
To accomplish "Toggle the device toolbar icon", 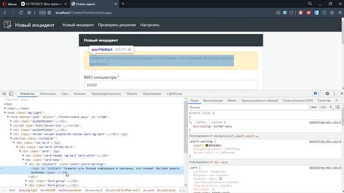I will tap(11, 94).
